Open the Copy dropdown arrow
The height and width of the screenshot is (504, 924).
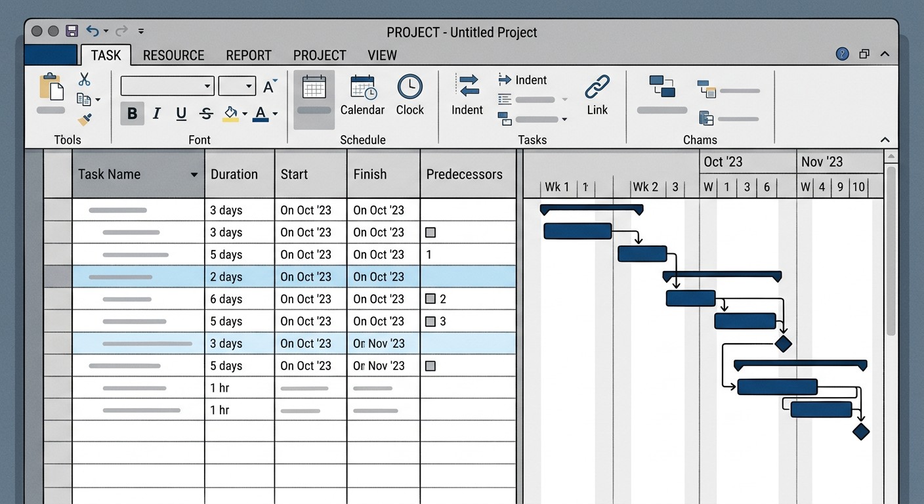pos(98,100)
